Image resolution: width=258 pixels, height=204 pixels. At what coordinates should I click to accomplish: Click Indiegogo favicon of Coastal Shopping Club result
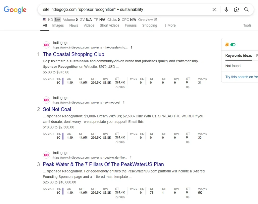coord(46,45)
